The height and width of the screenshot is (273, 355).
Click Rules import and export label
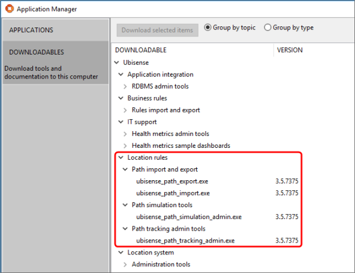click(x=166, y=110)
